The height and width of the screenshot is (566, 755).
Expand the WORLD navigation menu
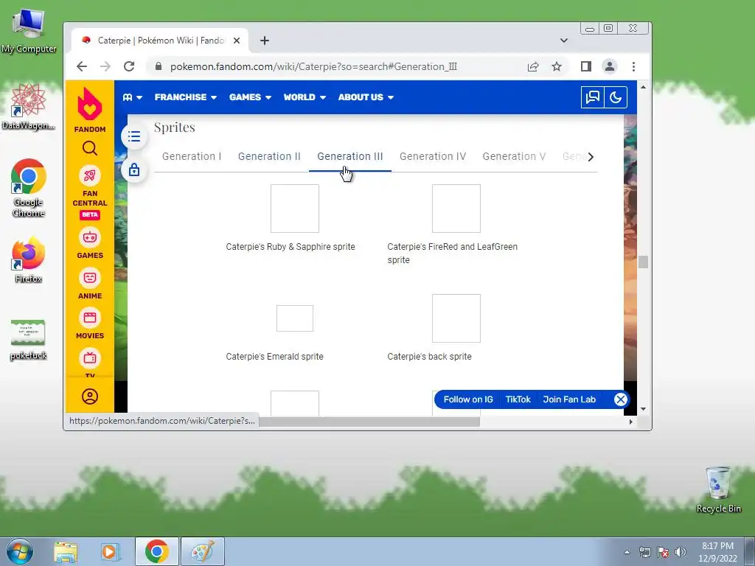click(x=305, y=97)
